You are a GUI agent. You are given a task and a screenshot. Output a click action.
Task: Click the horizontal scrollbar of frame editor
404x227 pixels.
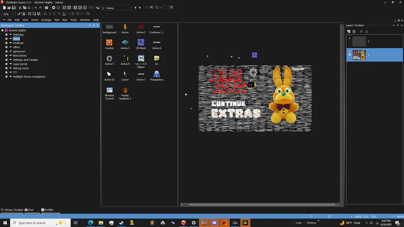click(262, 205)
